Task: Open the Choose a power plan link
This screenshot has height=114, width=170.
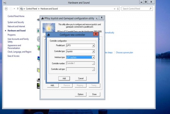Action: [124, 53]
